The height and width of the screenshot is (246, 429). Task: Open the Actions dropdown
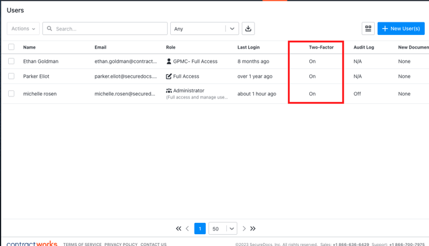point(23,29)
